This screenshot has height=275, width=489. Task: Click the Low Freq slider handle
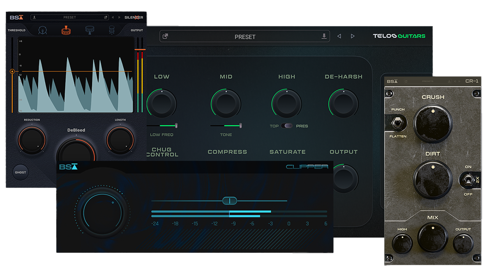(176, 126)
